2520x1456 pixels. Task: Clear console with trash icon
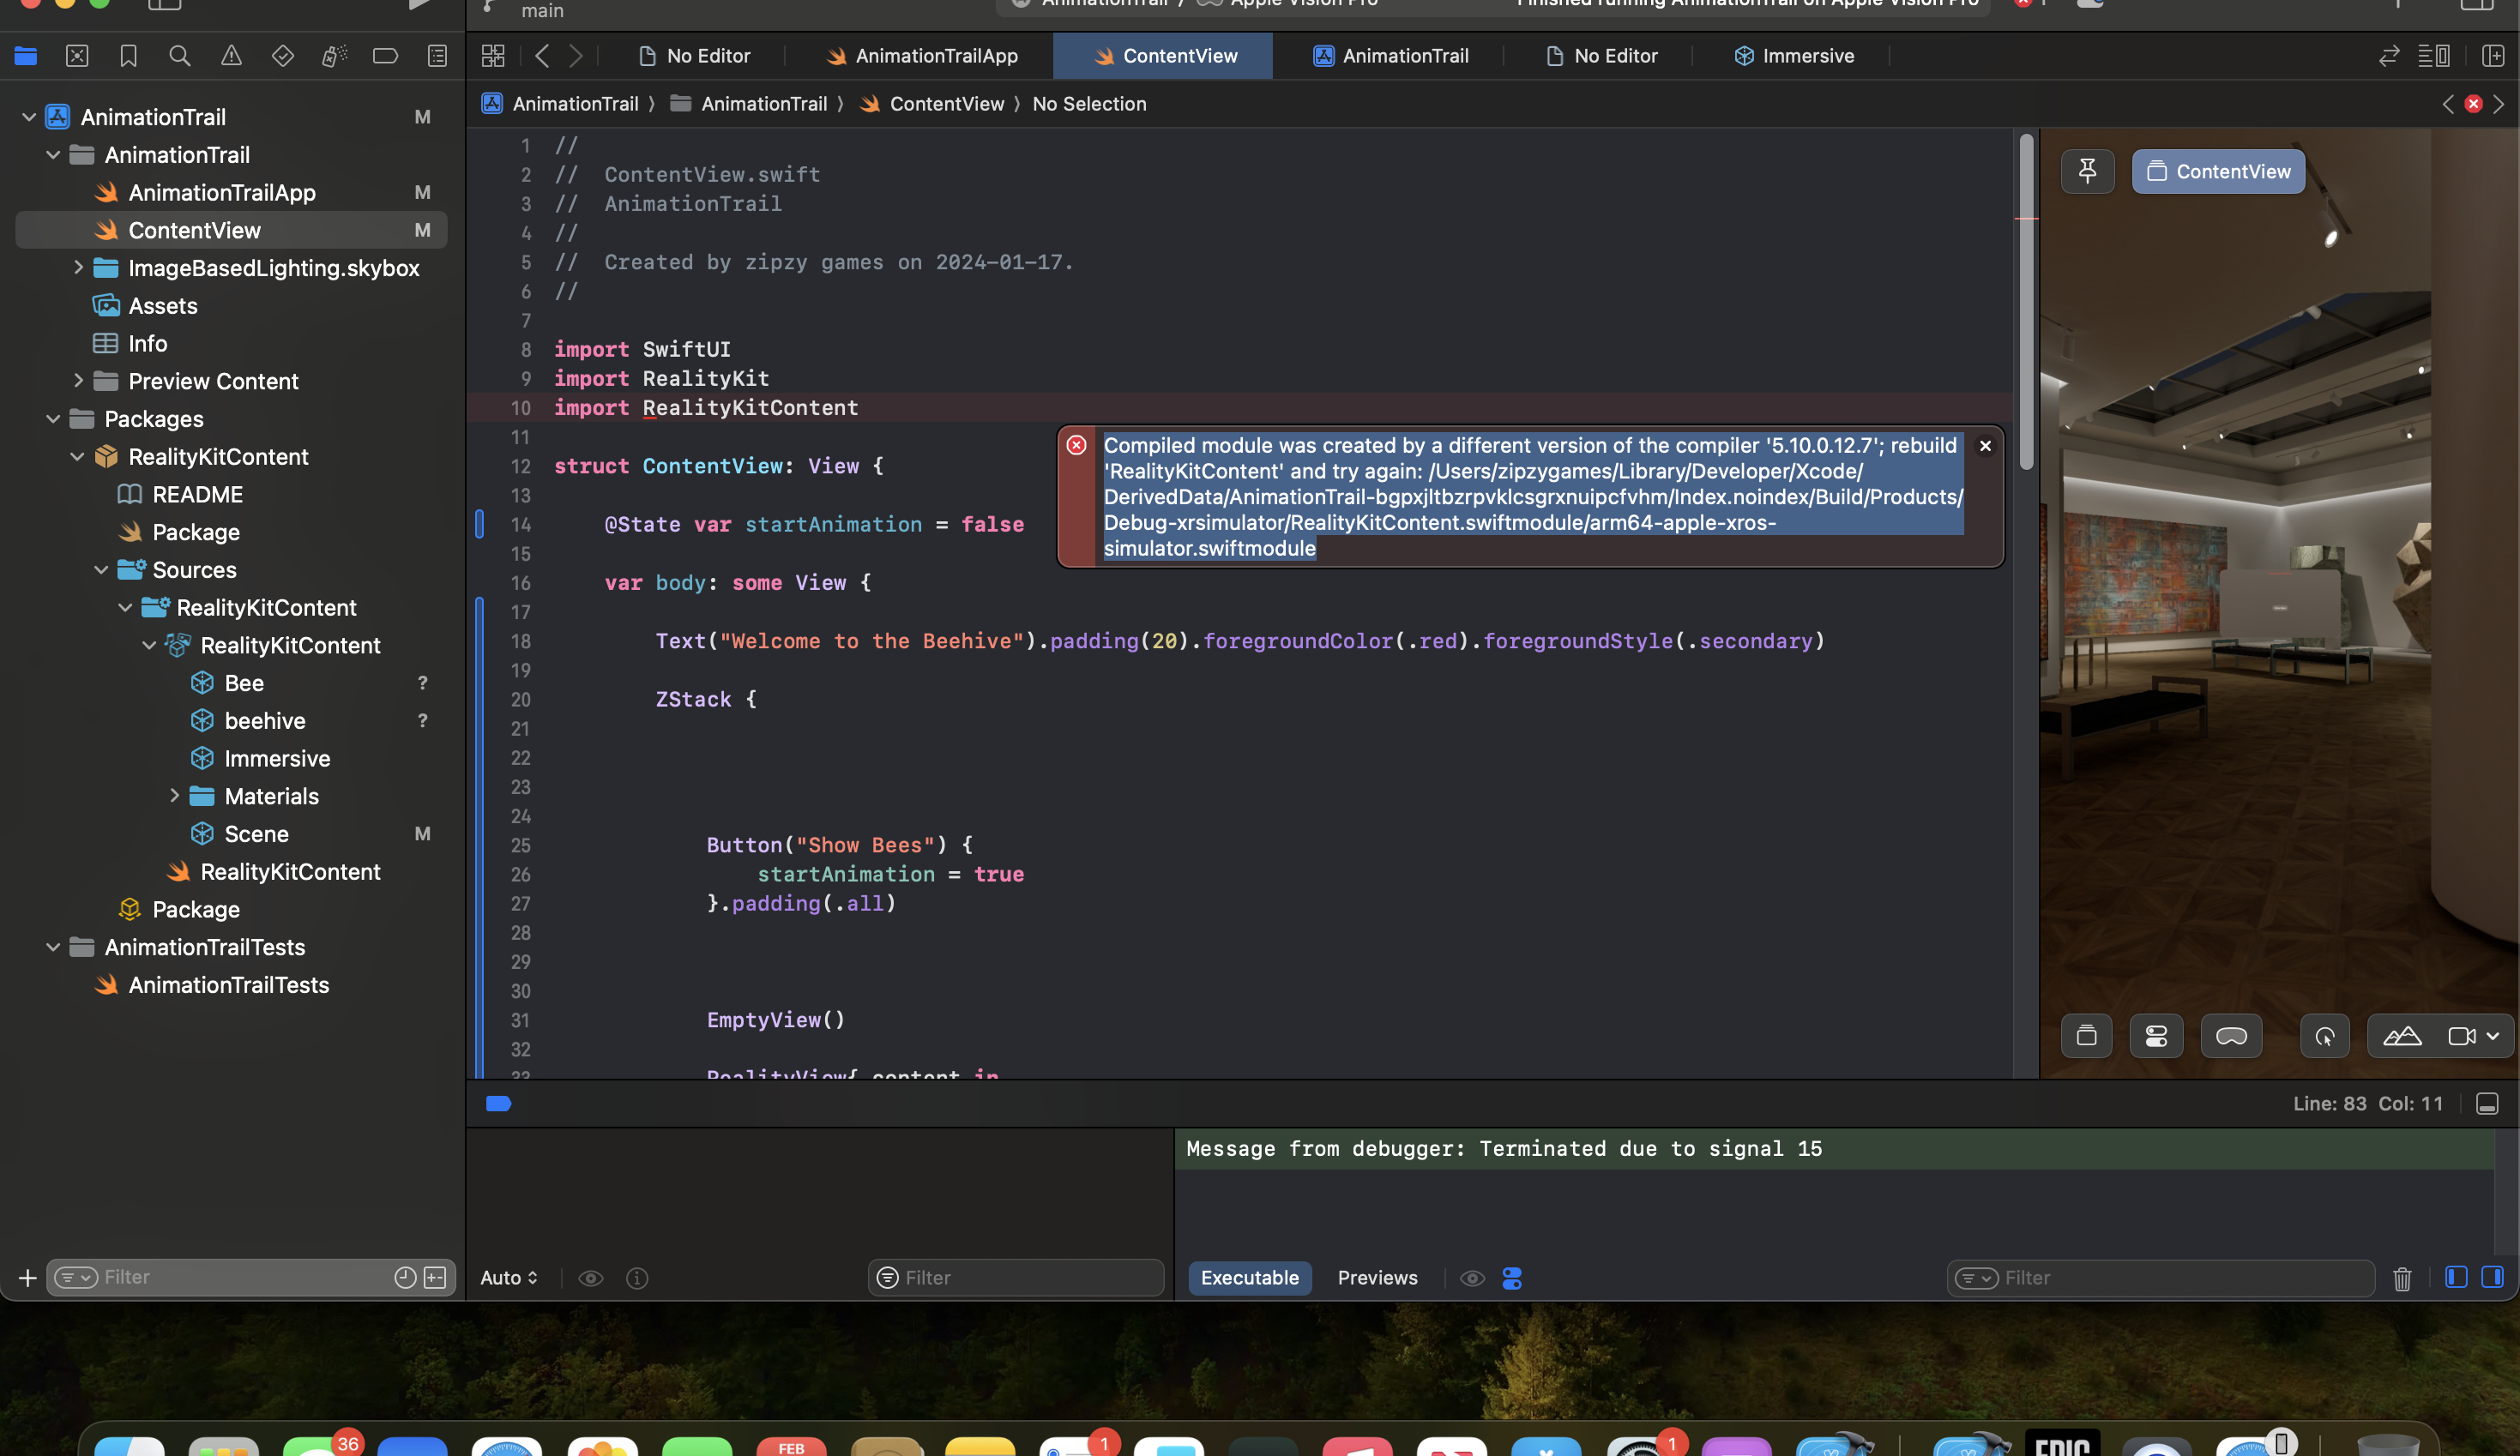pyautogui.click(x=2402, y=1278)
